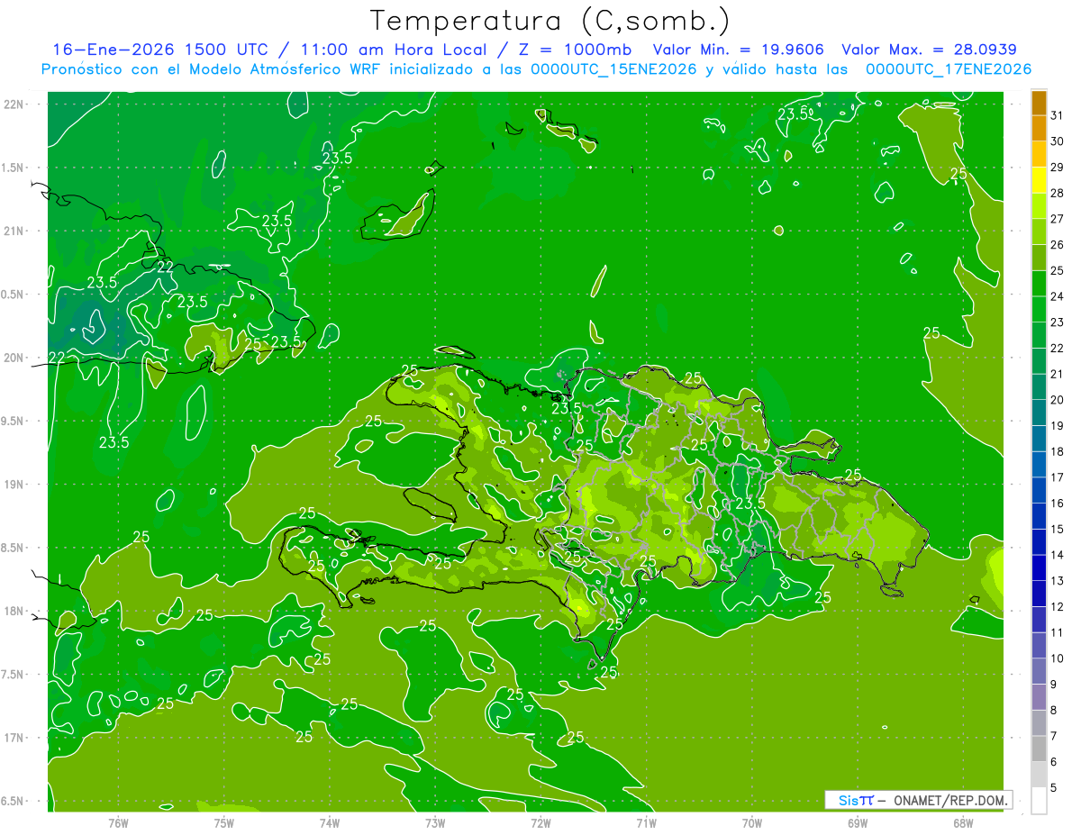Viewport: 1081px width, 835px height.
Task: Click the color scale label "20"
Action: [x=1057, y=400]
